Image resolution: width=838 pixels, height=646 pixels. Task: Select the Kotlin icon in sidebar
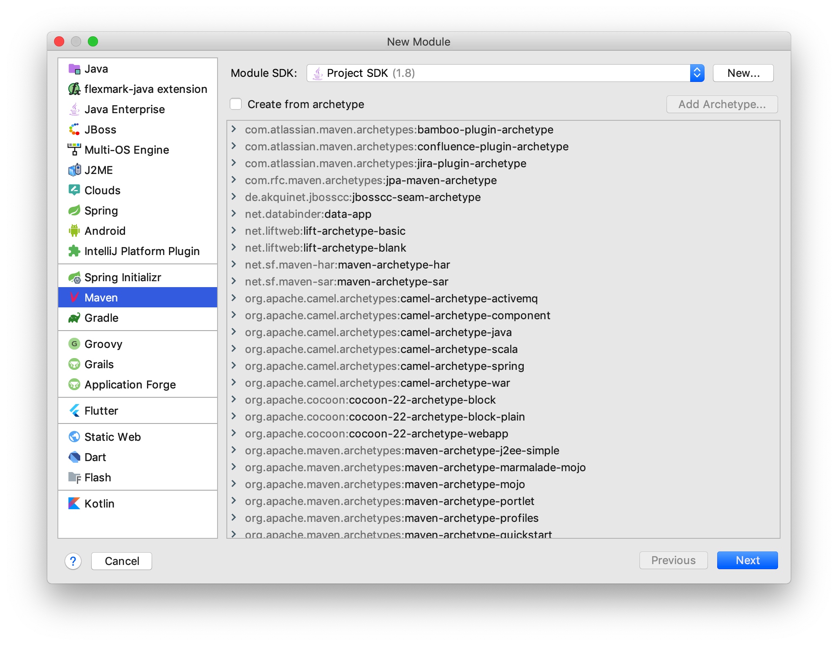pyautogui.click(x=74, y=503)
